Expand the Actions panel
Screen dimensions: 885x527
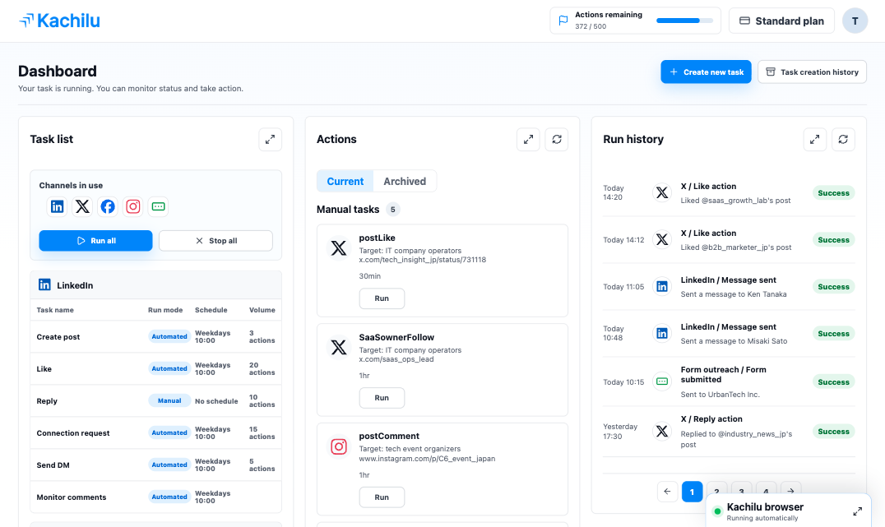point(528,140)
